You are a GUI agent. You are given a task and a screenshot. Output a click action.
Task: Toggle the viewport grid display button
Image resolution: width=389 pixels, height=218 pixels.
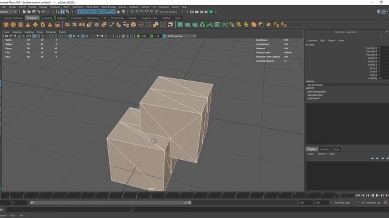click(34, 36)
